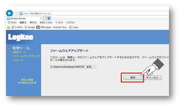Click the 管理ツール sidebar heading

21,48
